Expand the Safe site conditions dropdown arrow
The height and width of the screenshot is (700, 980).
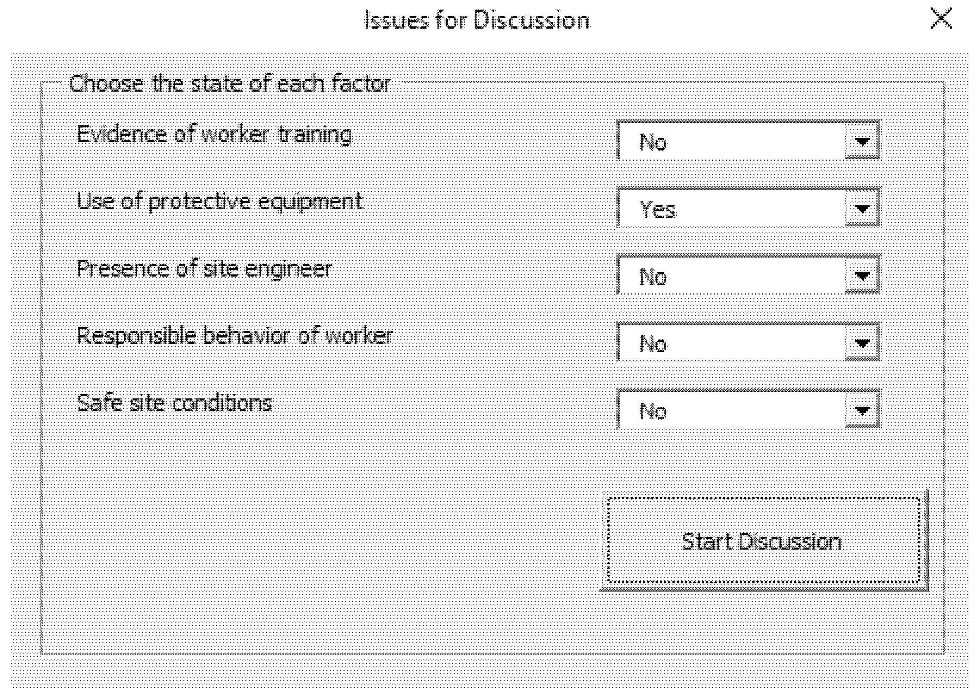[x=862, y=410]
